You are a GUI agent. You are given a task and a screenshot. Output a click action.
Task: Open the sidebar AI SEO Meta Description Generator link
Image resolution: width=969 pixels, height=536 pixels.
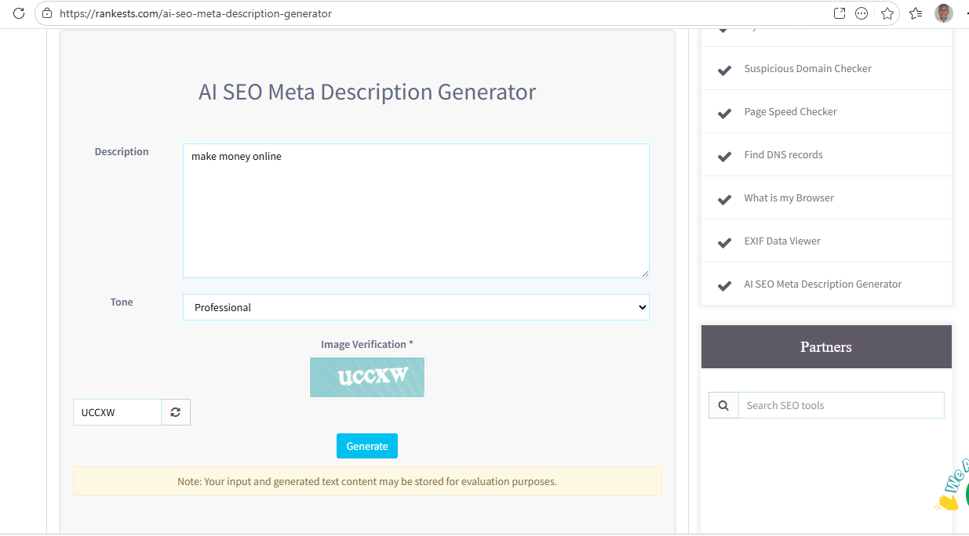(822, 284)
